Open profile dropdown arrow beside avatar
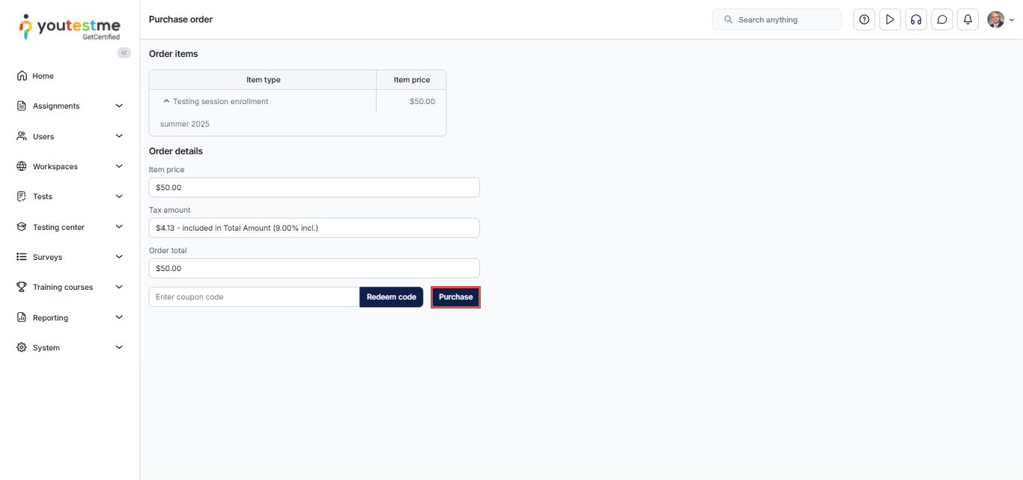 [1012, 20]
